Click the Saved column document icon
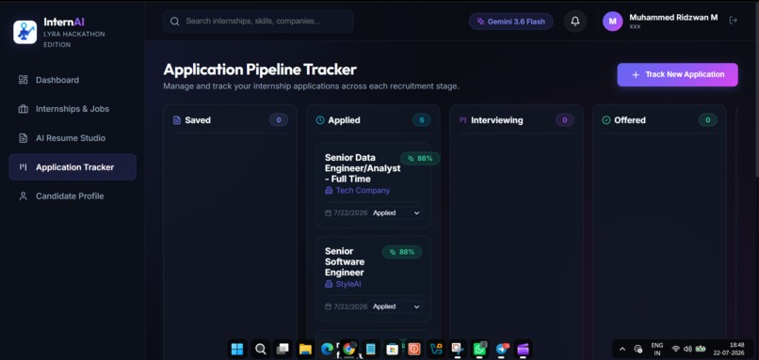 [177, 120]
